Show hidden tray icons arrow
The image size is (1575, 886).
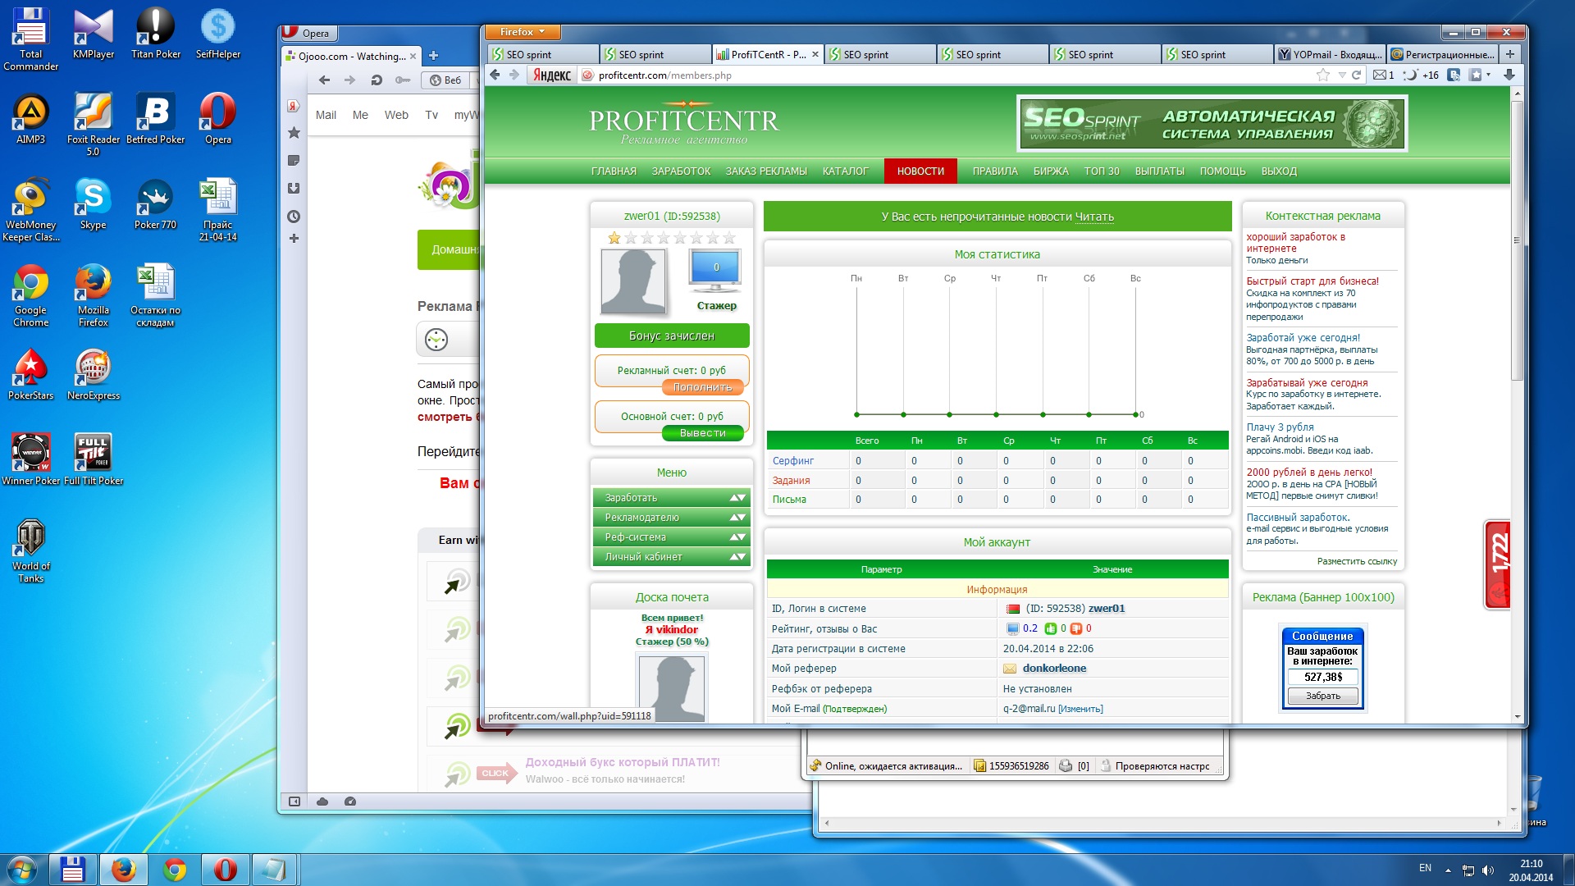[x=1448, y=870]
